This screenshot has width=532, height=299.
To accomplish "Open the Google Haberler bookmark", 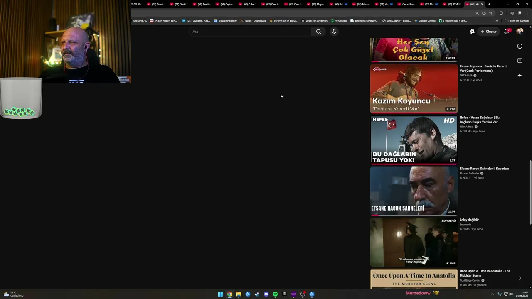I will (x=225, y=21).
